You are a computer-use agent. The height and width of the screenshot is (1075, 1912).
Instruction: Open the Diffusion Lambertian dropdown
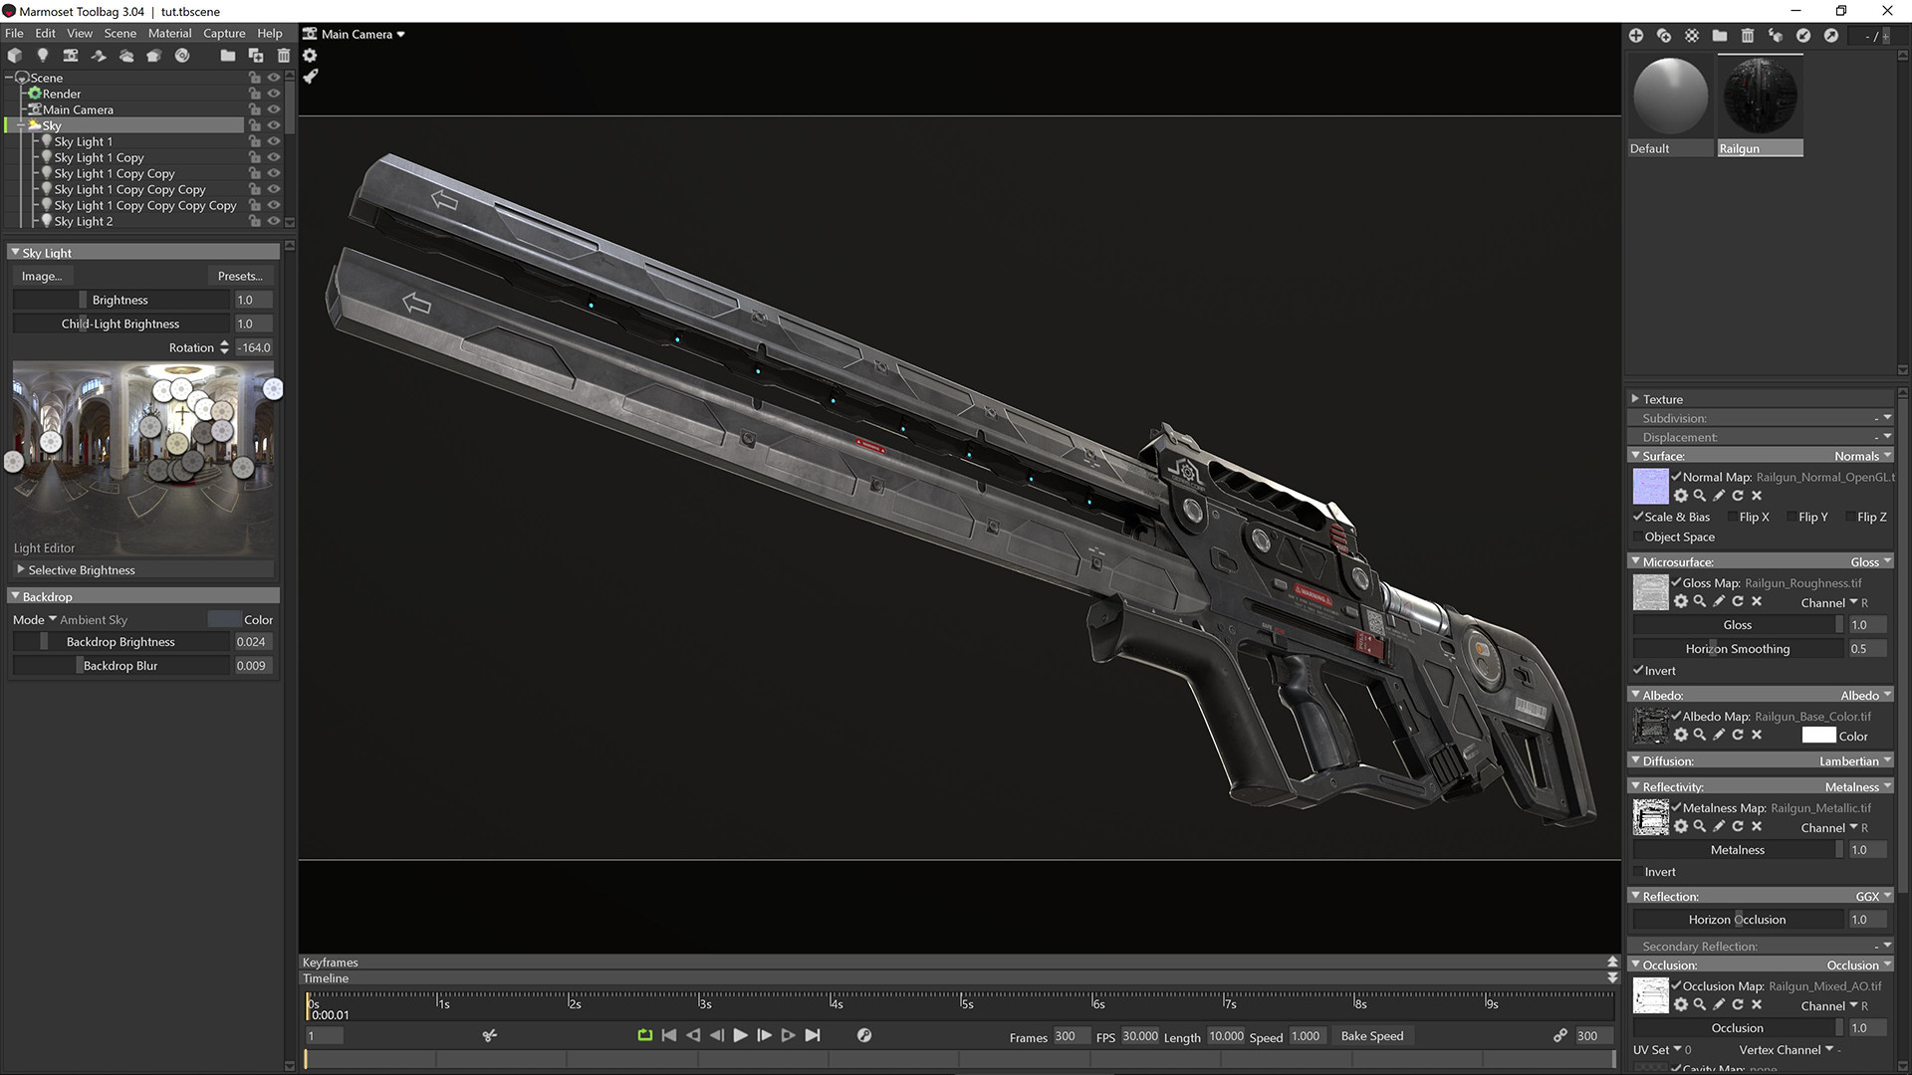tap(1855, 760)
